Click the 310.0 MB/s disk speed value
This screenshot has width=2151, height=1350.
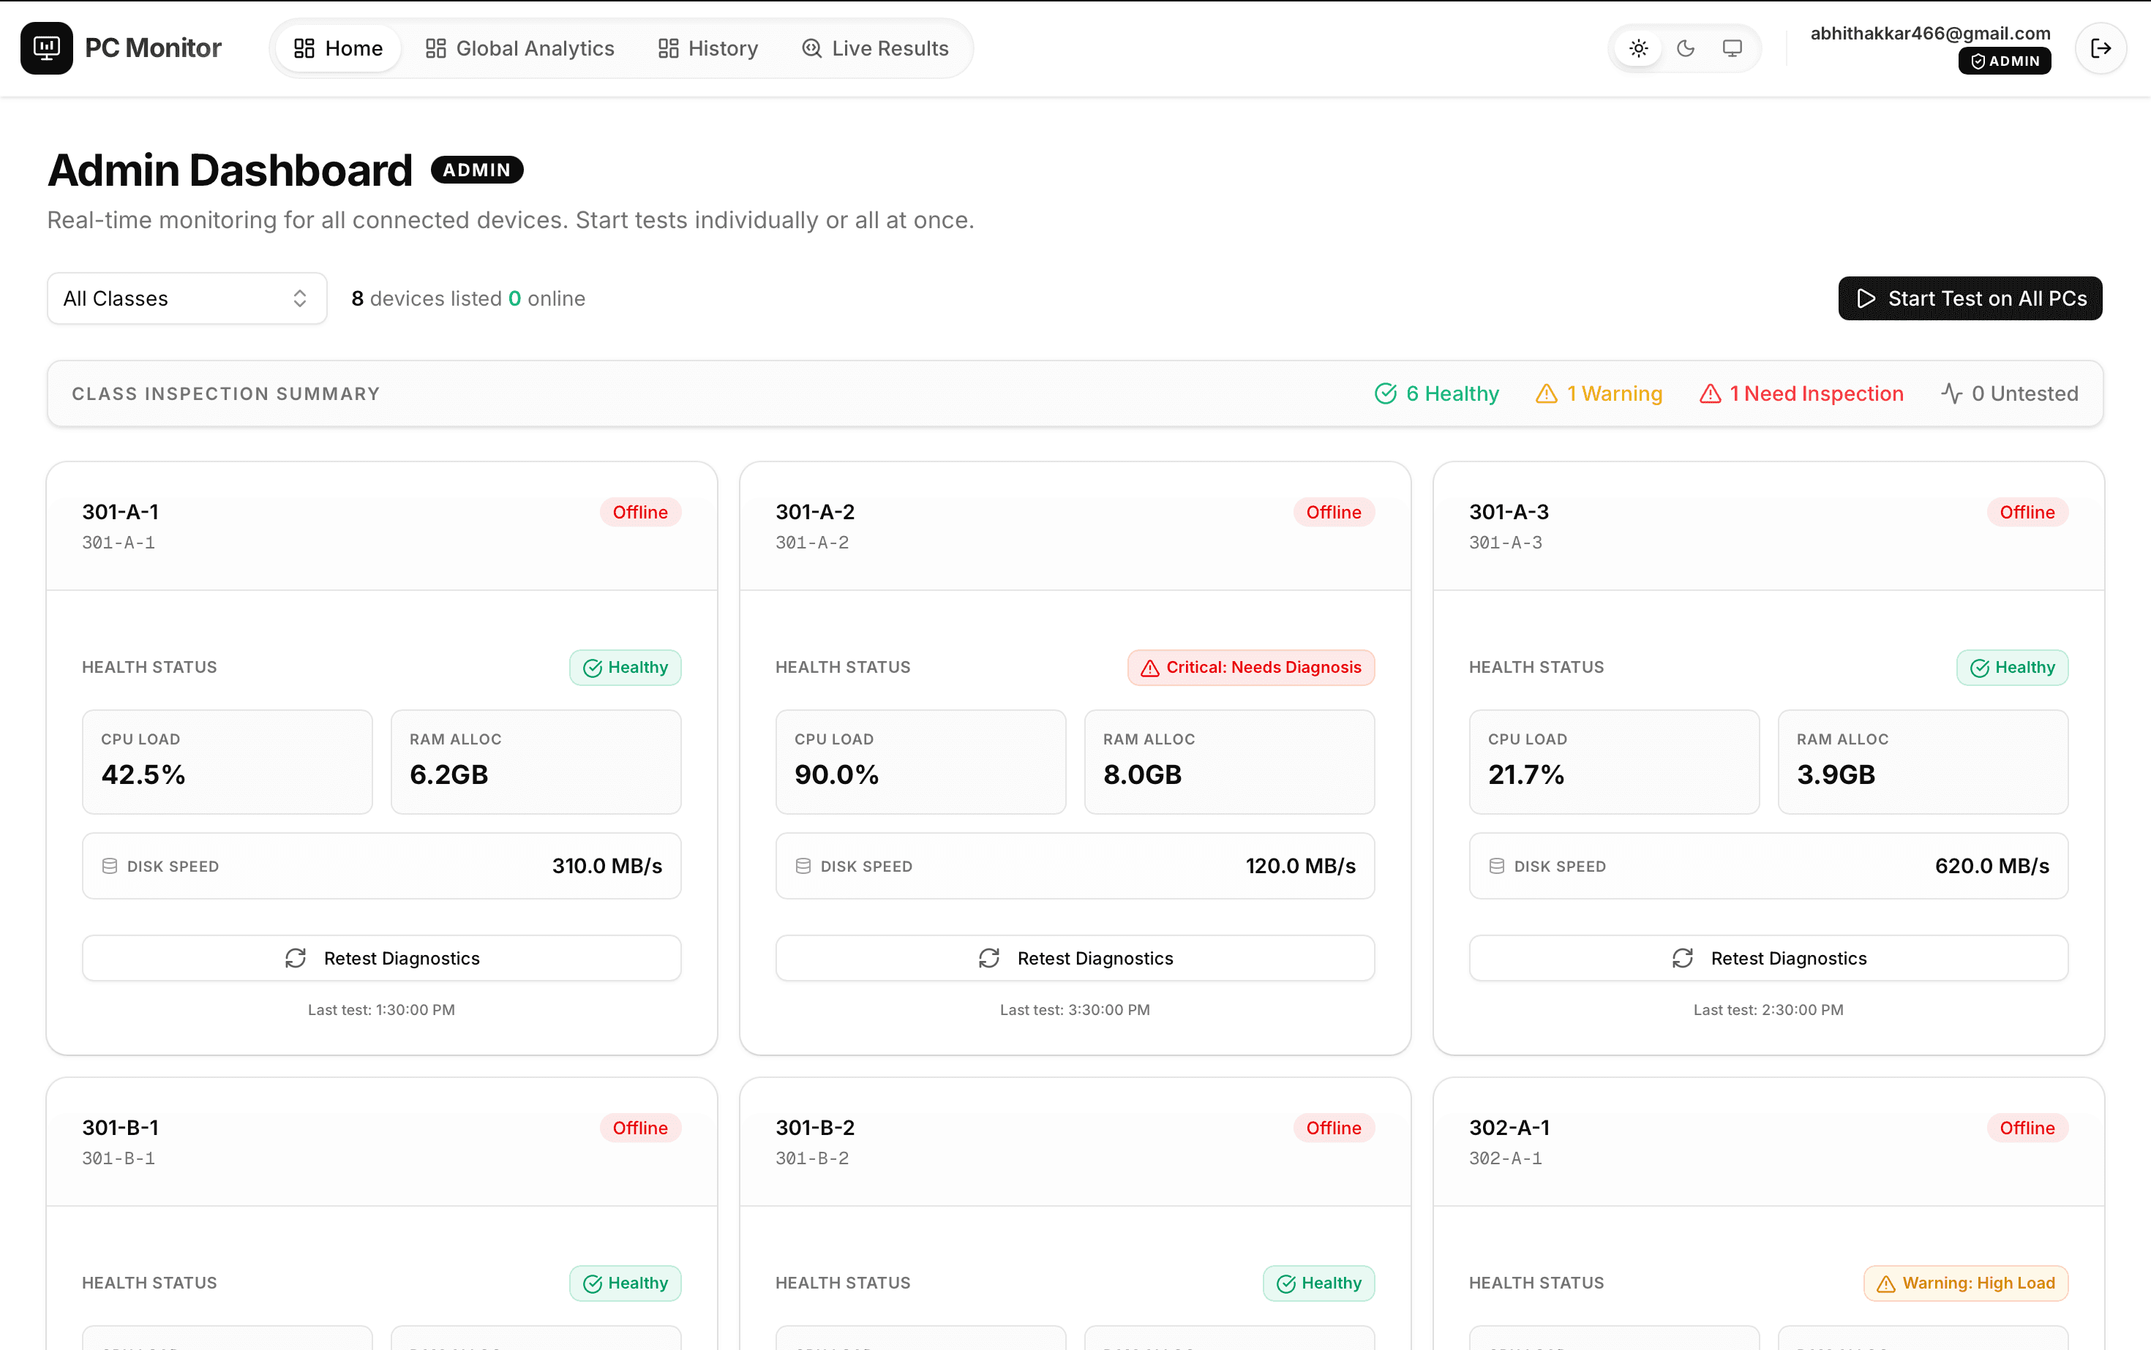pyautogui.click(x=607, y=866)
